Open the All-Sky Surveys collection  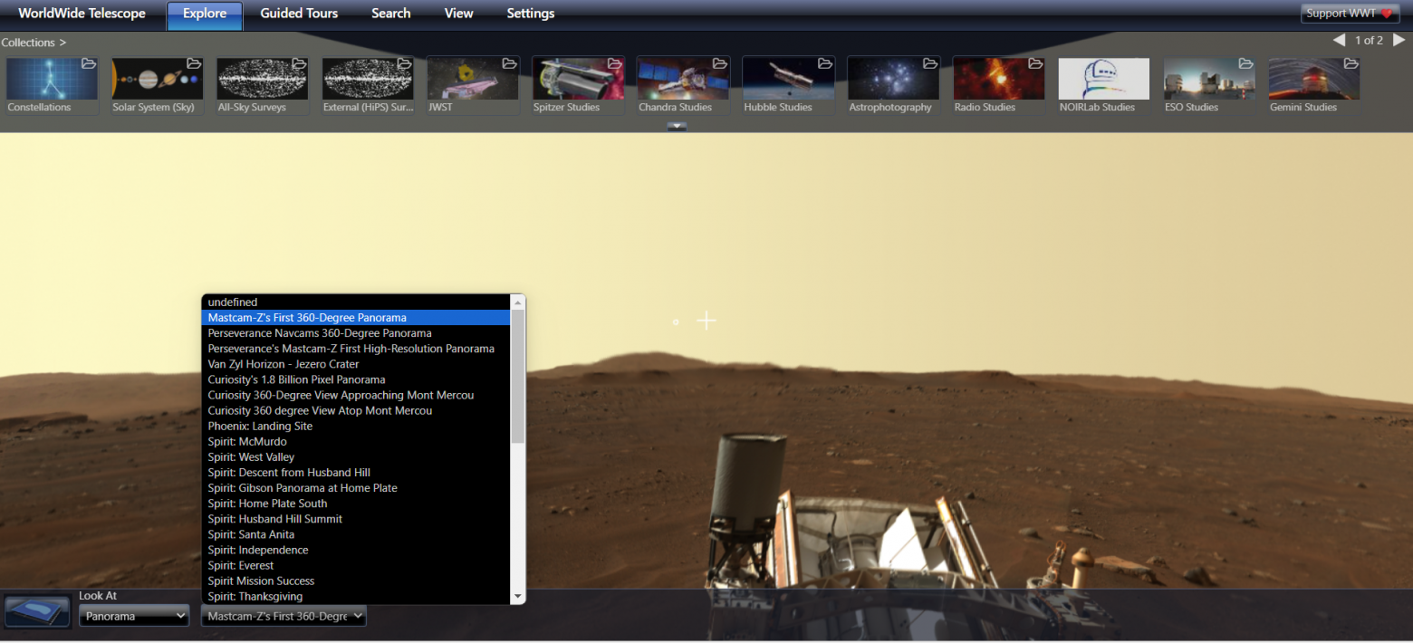pos(262,86)
